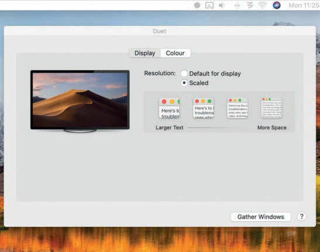This screenshot has width=320, height=252.
Task: Open the AirPlay display menu bar icon
Action: pyautogui.click(x=209, y=5)
